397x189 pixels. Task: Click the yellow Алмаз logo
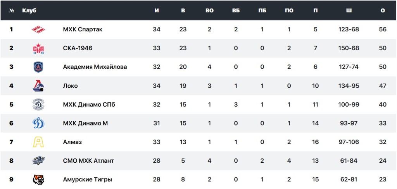(38, 142)
